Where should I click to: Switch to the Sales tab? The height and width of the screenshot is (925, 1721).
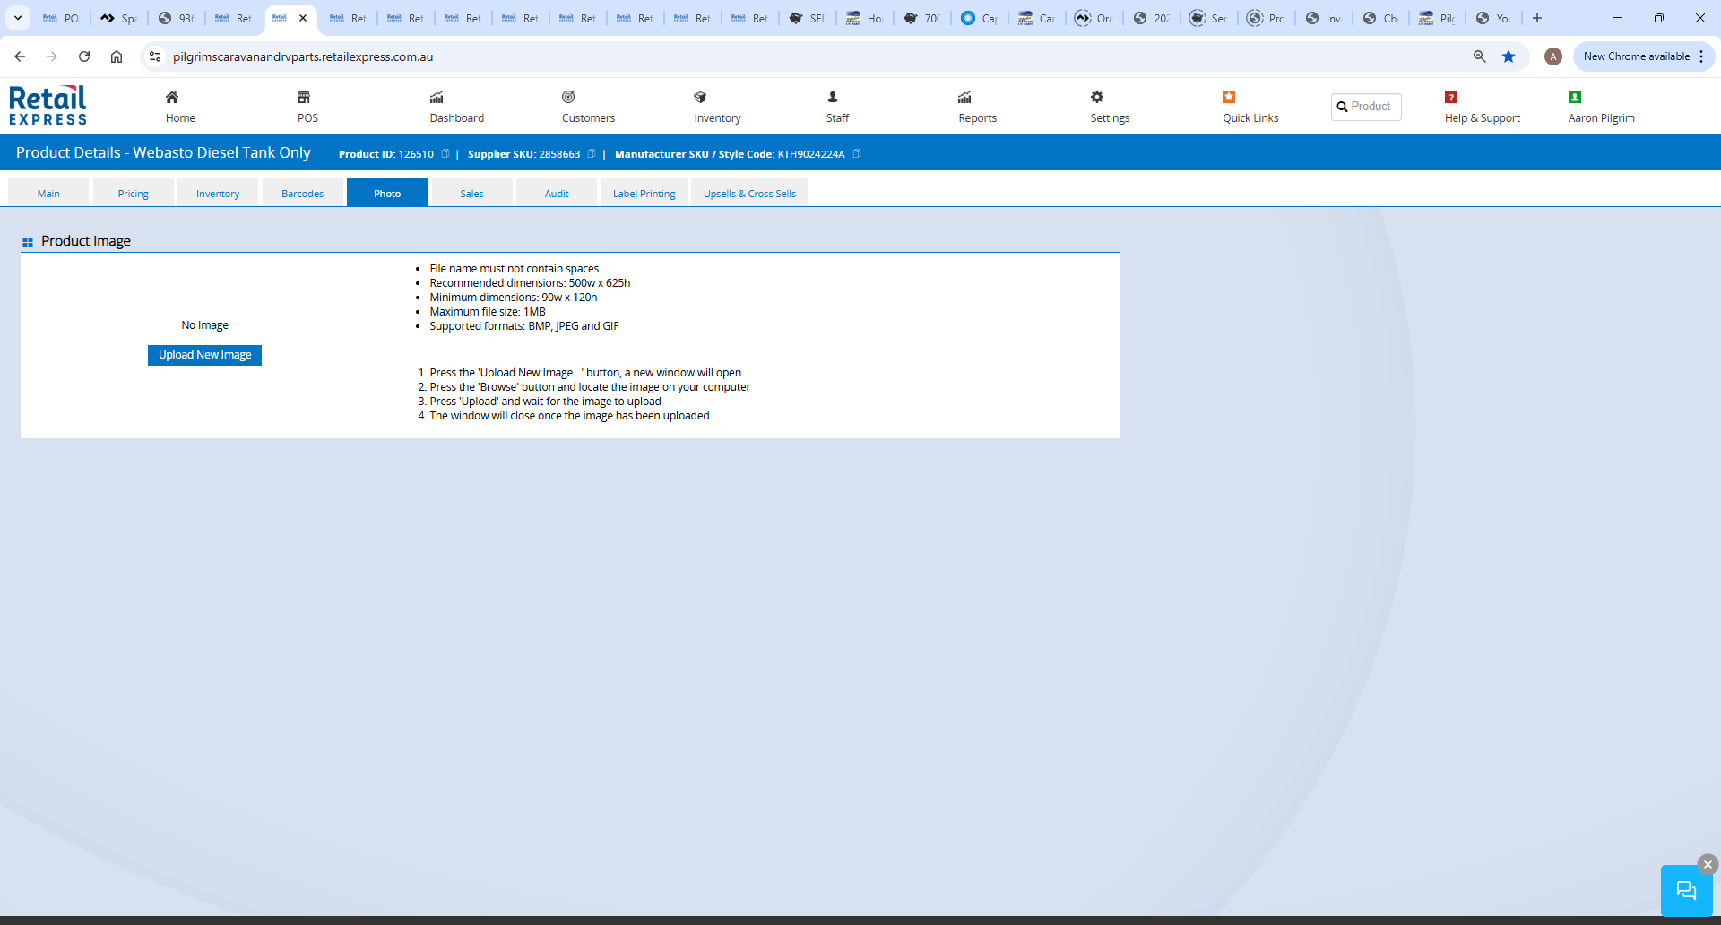472,194
